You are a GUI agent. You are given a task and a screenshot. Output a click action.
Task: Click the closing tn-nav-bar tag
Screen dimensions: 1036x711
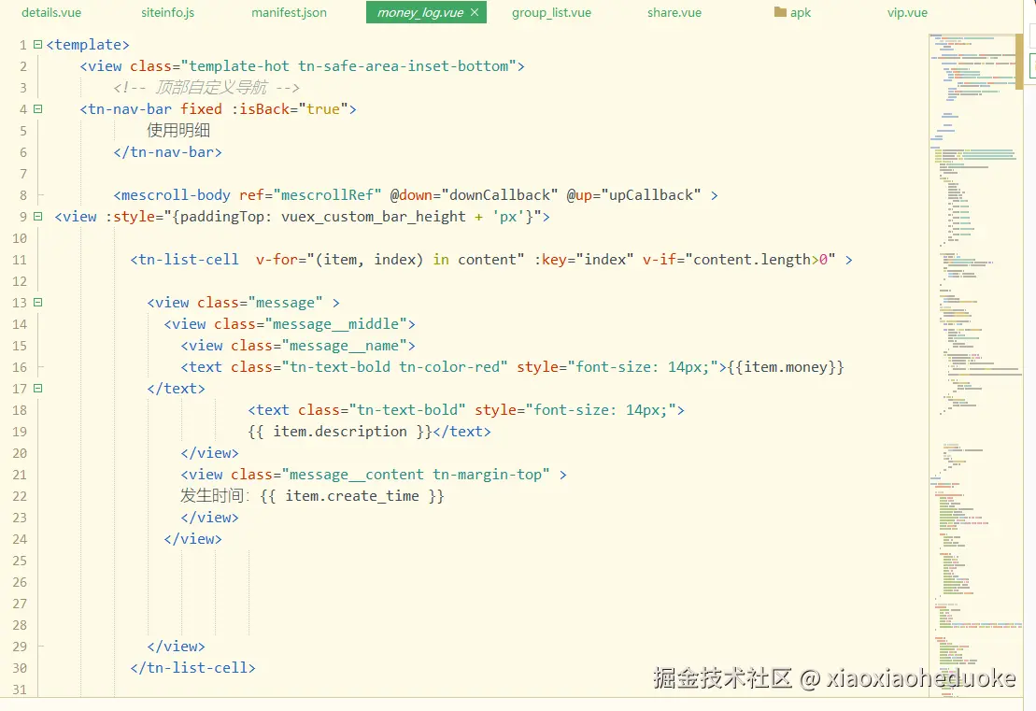point(168,152)
